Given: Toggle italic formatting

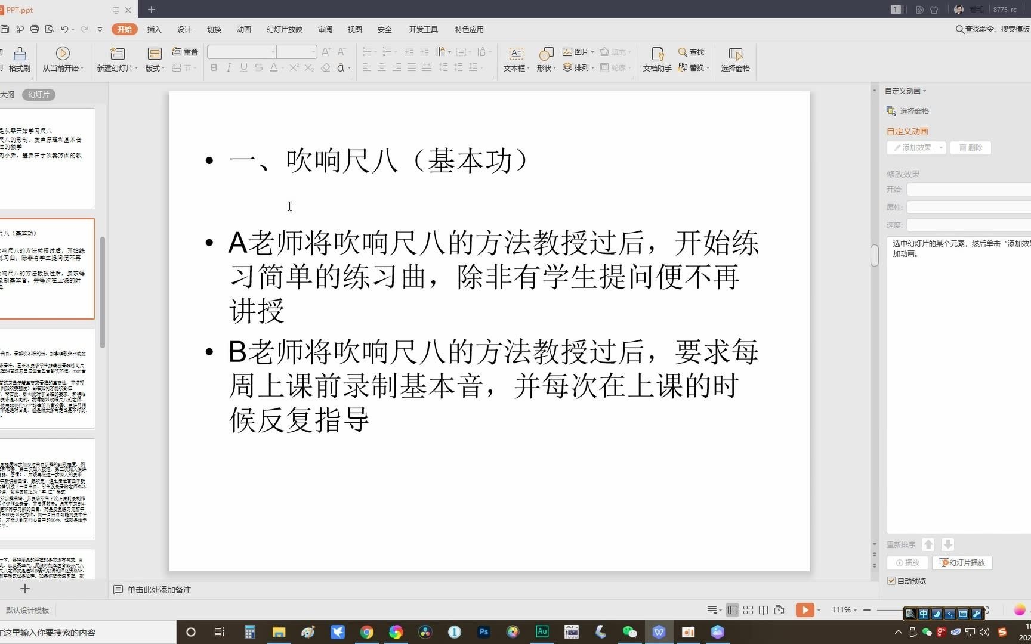Looking at the screenshot, I should (229, 68).
